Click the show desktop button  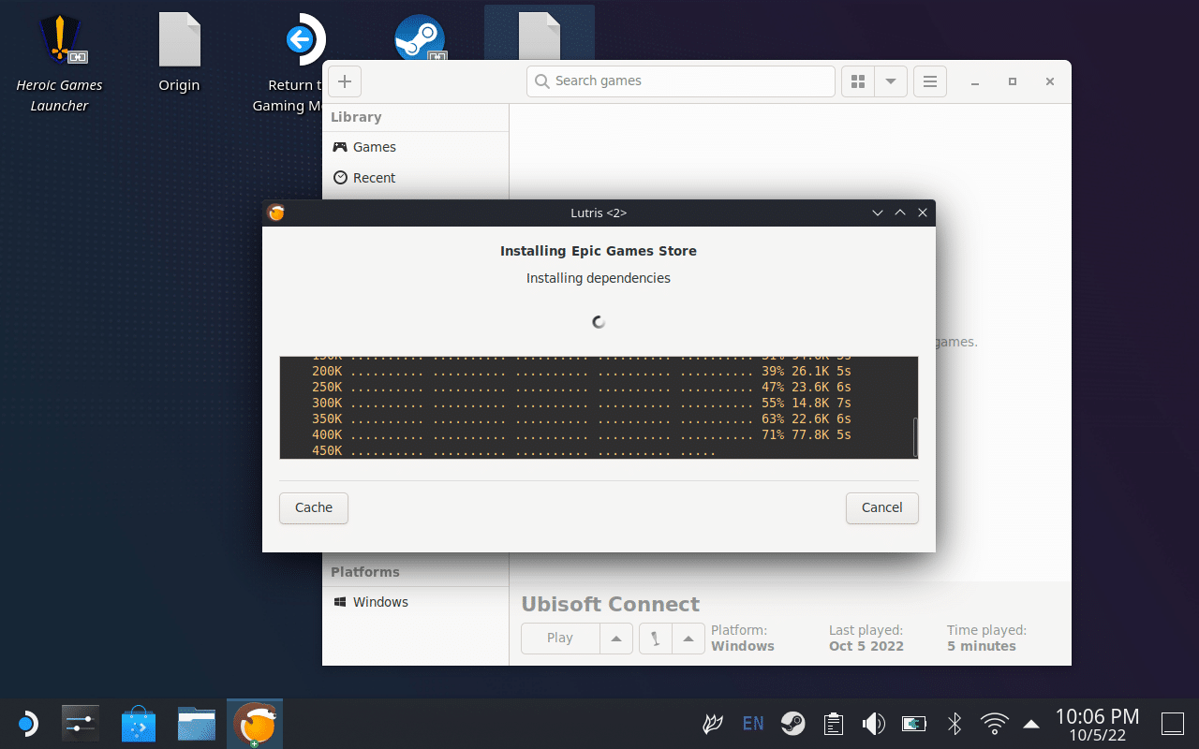[1173, 724]
